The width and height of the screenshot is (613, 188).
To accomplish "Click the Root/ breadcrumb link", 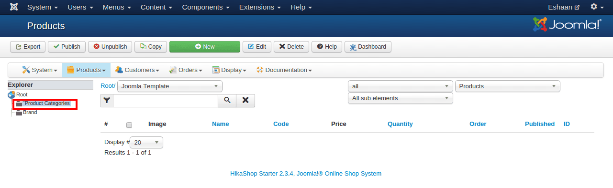I will point(108,86).
